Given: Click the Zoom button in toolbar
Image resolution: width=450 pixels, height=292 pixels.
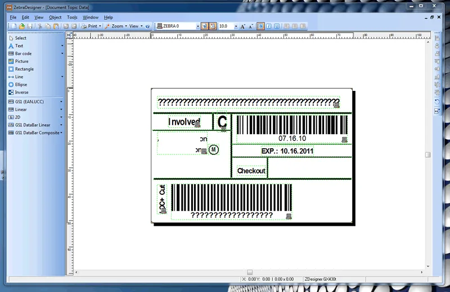Looking at the screenshot, I should pyautogui.click(x=115, y=26).
